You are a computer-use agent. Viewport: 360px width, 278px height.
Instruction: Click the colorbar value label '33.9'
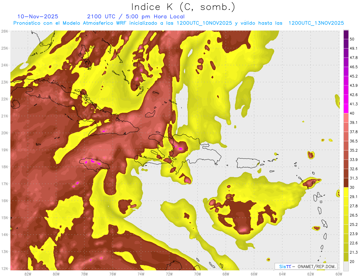click(x=353, y=160)
